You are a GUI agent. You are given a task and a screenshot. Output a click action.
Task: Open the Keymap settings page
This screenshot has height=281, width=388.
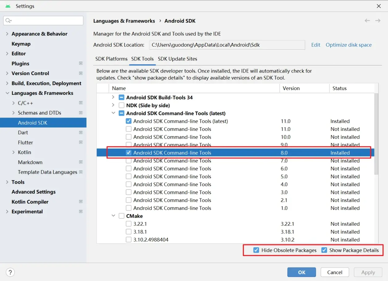point(21,44)
